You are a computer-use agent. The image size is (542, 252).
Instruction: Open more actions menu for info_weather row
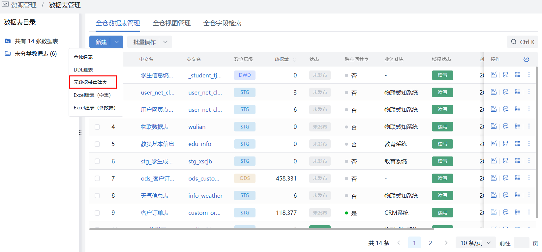click(x=529, y=195)
